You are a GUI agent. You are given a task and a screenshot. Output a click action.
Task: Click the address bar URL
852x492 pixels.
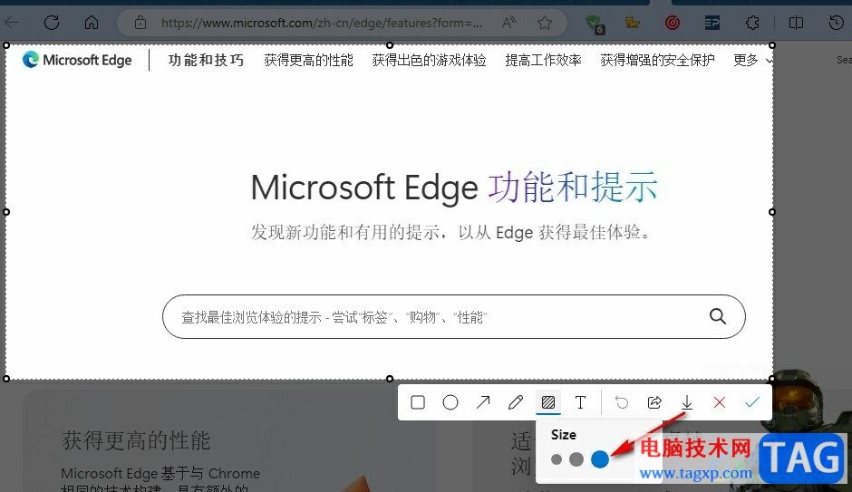pos(321,23)
